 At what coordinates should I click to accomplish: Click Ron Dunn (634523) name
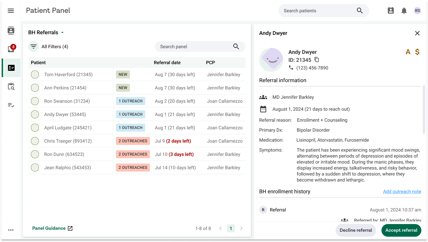tap(64, 154)
